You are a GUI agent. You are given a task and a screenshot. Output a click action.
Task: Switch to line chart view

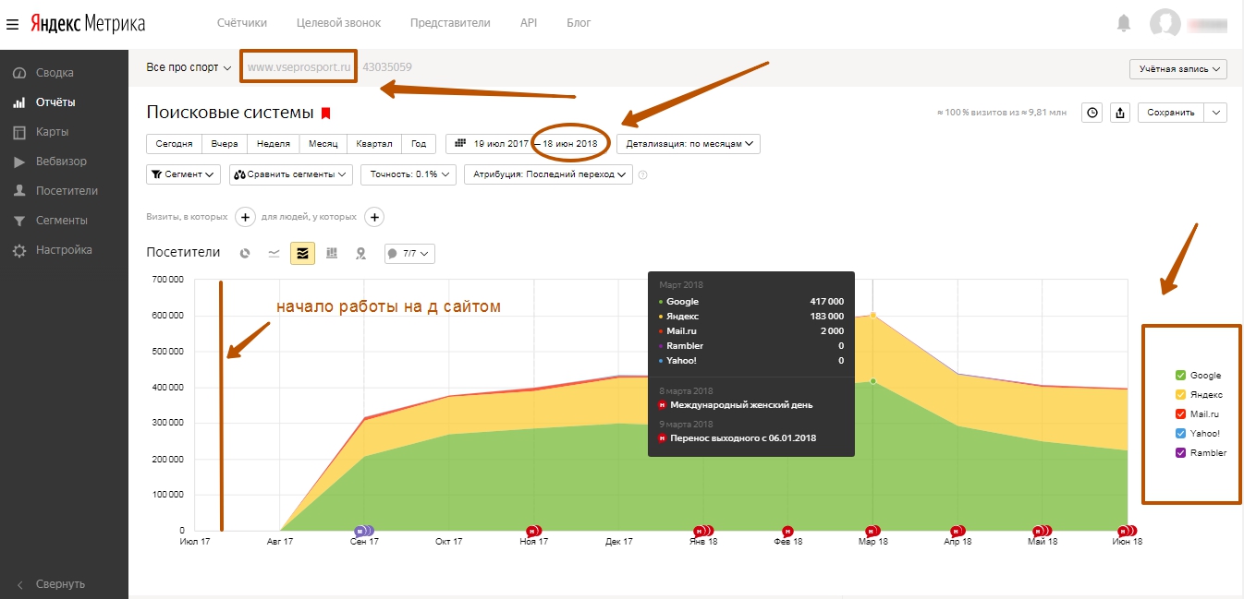(x=274, y=253)
